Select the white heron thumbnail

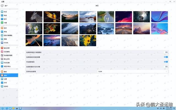pyautogui.click(x=106, y=17)
